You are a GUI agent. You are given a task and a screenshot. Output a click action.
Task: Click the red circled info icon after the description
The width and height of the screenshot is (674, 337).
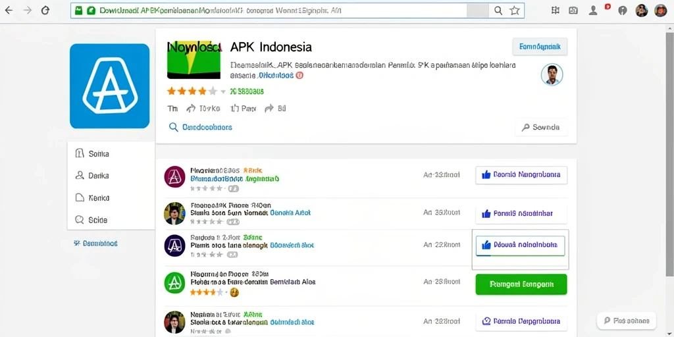(x=300, y=75)
